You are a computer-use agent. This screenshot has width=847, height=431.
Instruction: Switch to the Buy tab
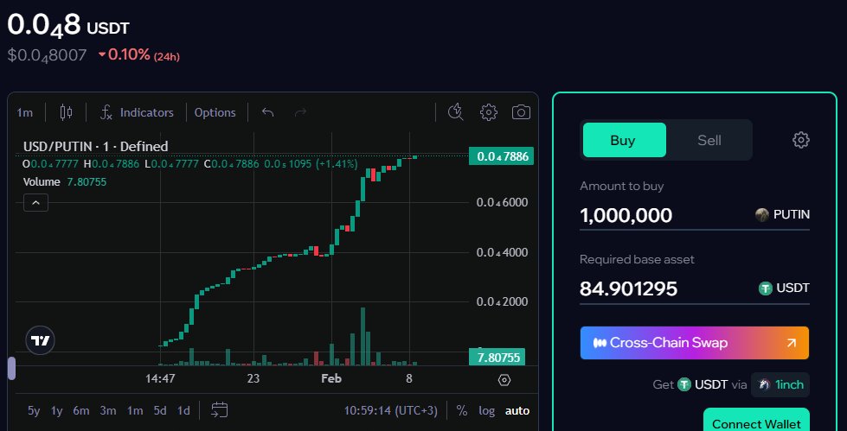coord(625,140)
